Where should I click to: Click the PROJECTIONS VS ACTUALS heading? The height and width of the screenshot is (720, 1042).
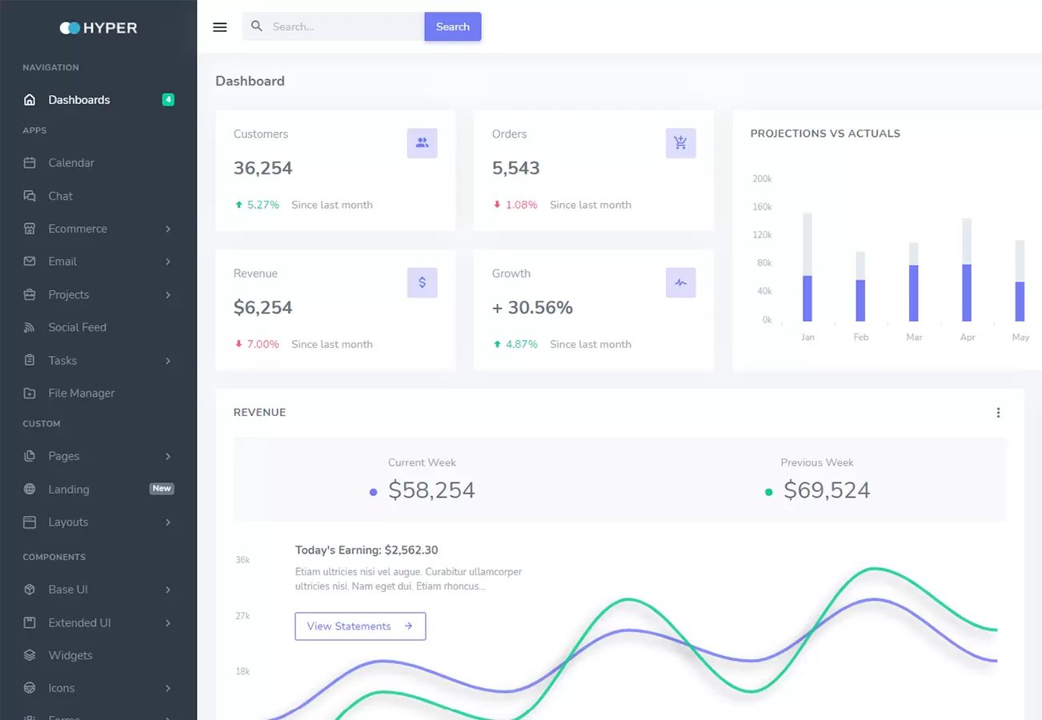click(x=825, y=134)
